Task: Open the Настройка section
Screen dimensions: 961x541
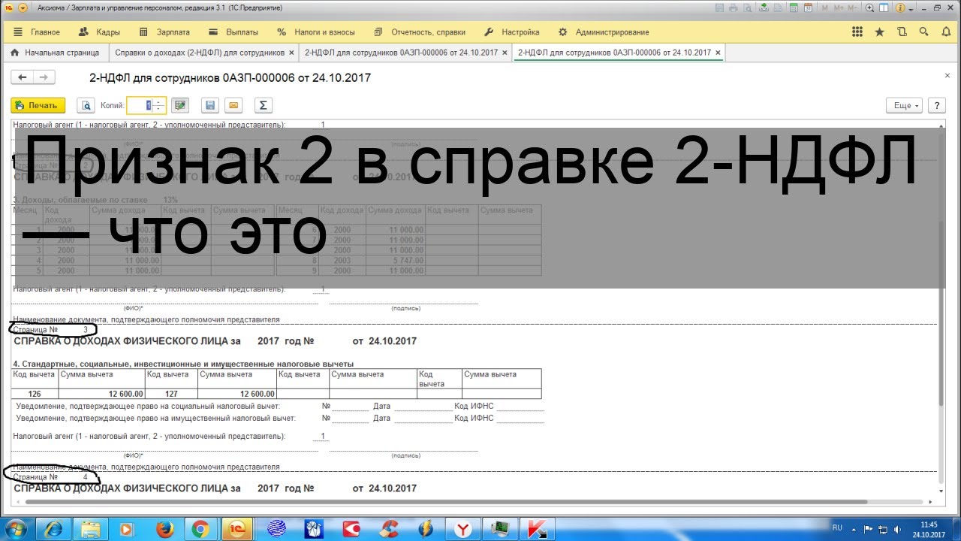Action: pos(512,32)
